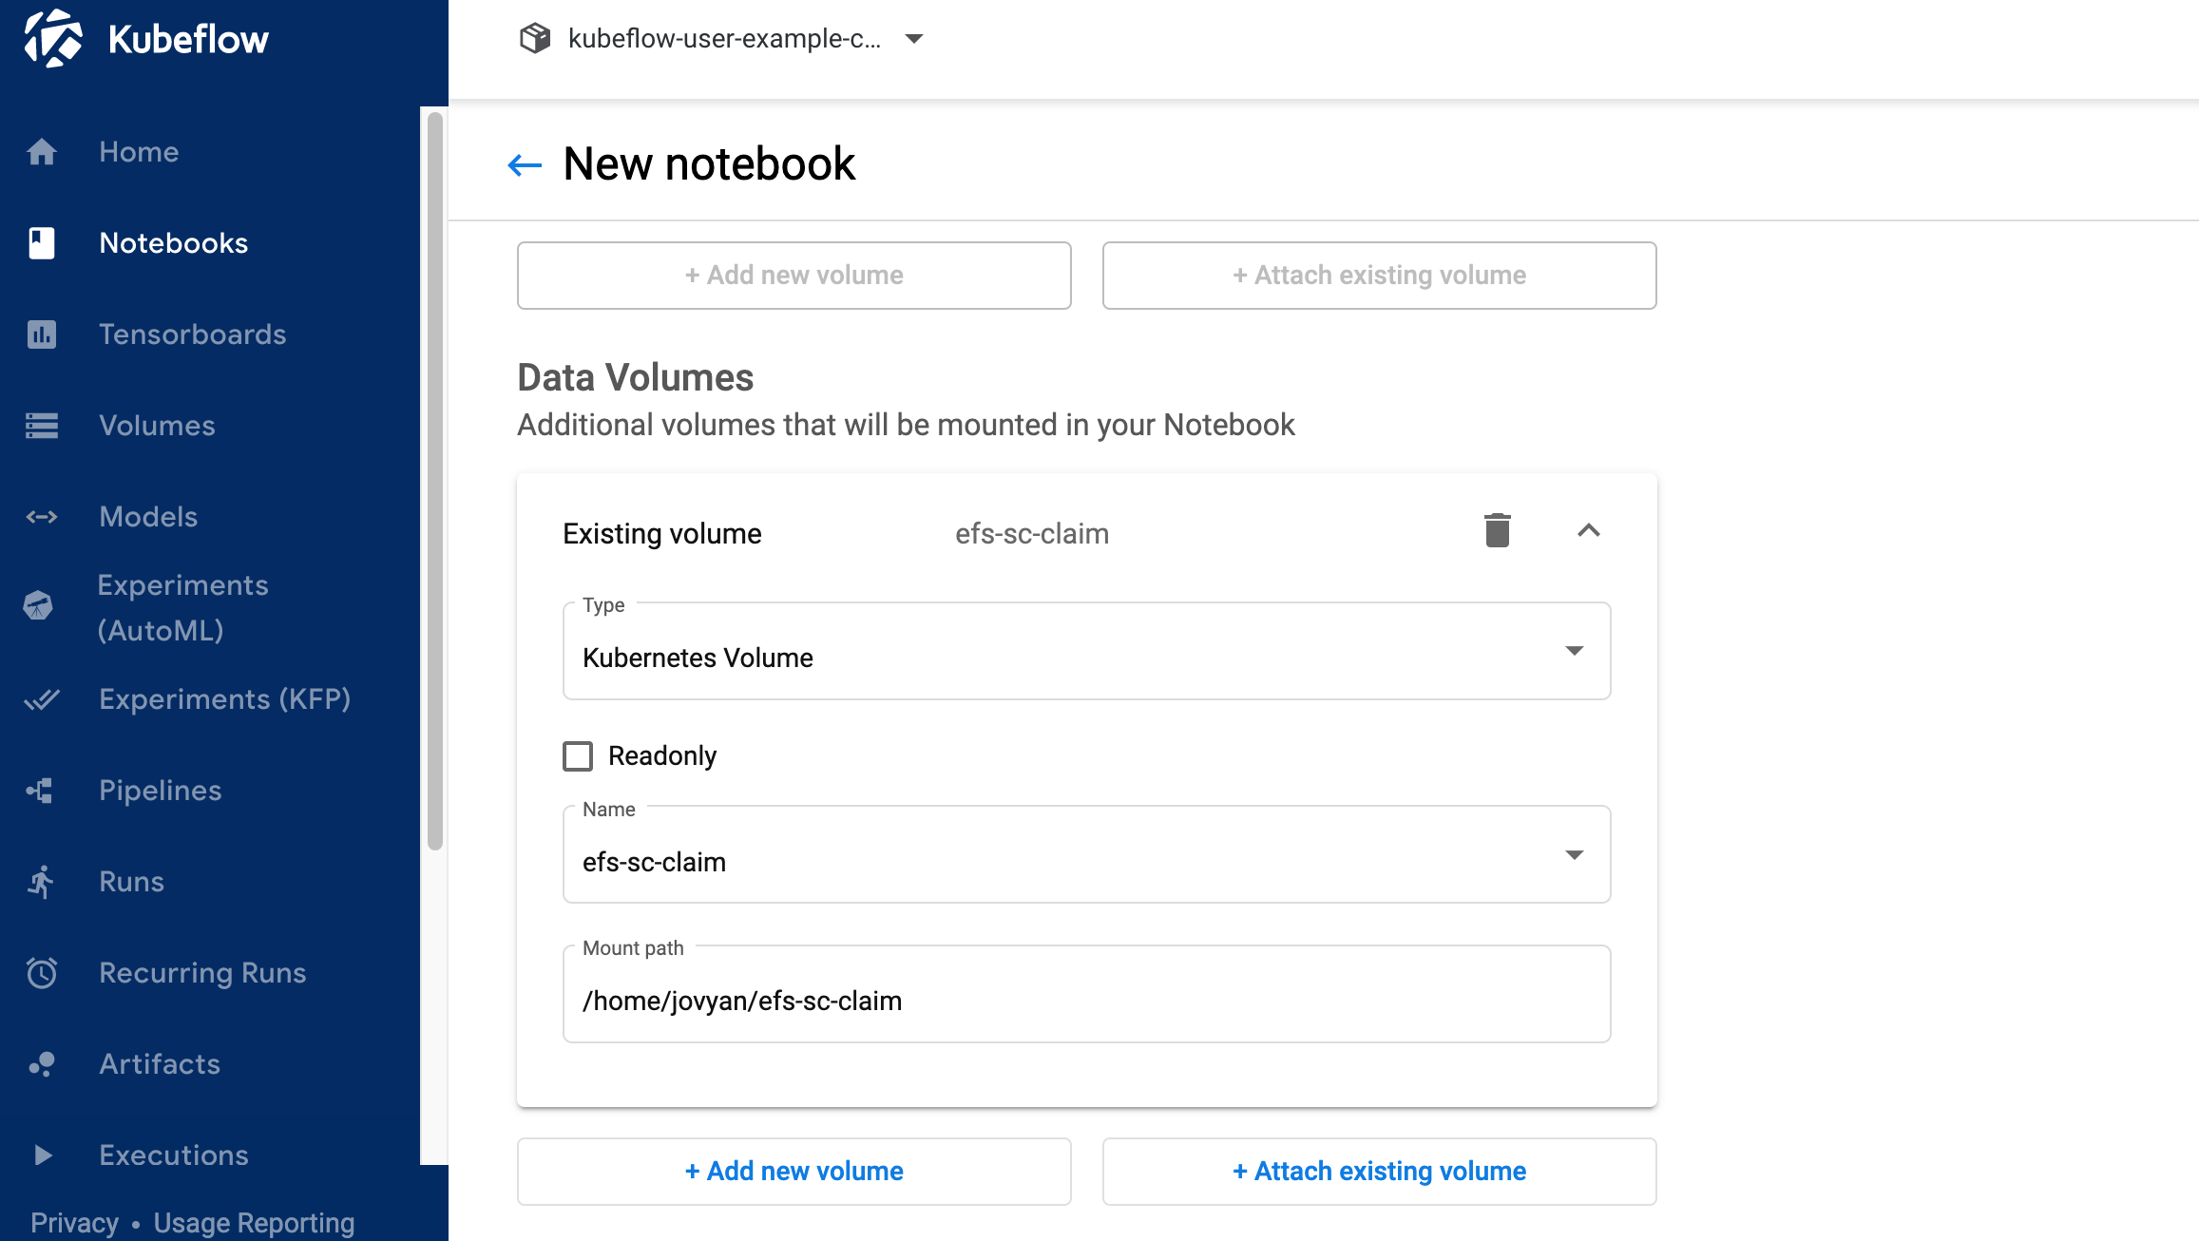Click the back arrow next to New notebook
Screen dimensions: 2199x1241
point(525,165)
